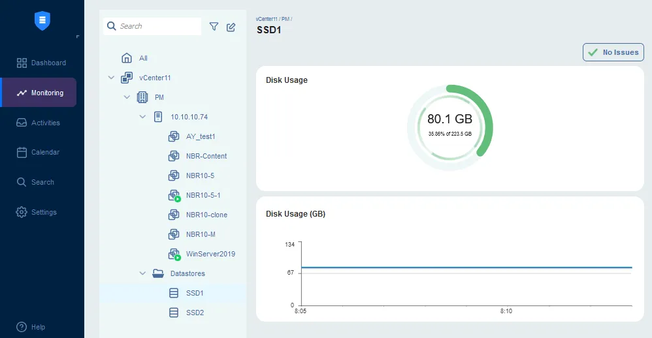This screenshot has width=652, height=338.
Task: Click the SSD2 datastore icon
Action: (174, 313)
